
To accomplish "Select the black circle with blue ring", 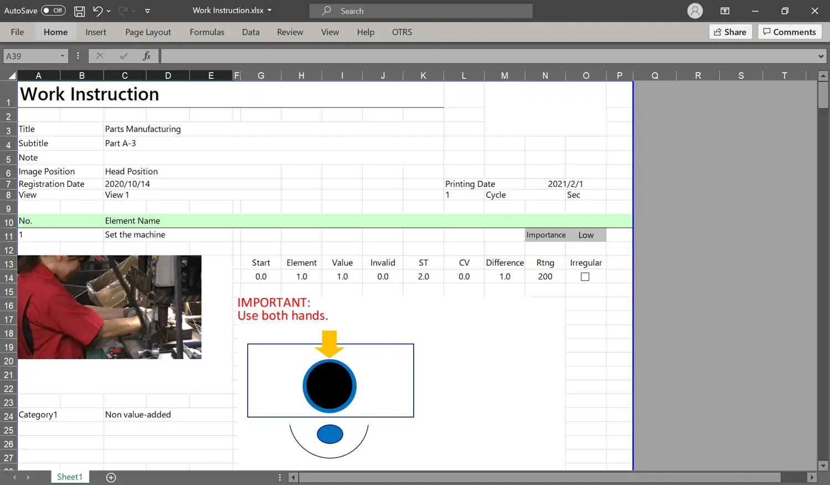I will (x=329, y=386).
